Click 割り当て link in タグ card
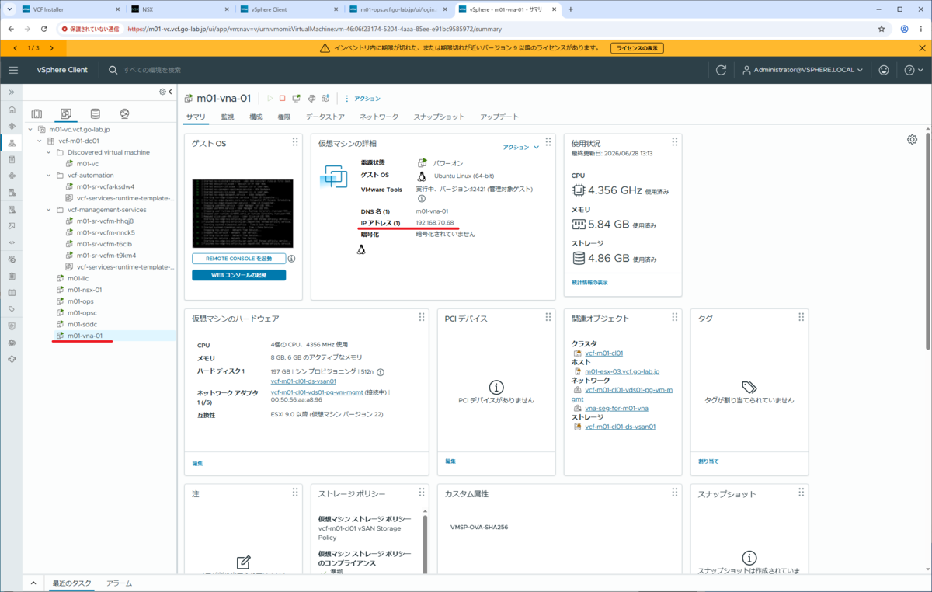Viewport: 932px width, 592px height. coord(708,461)
